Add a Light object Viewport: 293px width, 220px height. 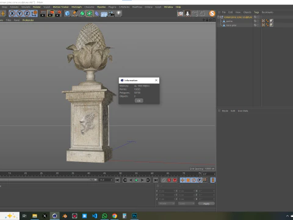119,13
